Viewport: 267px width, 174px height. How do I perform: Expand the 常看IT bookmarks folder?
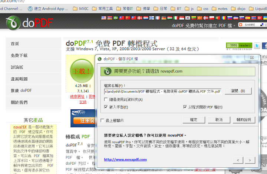[125, 9]
